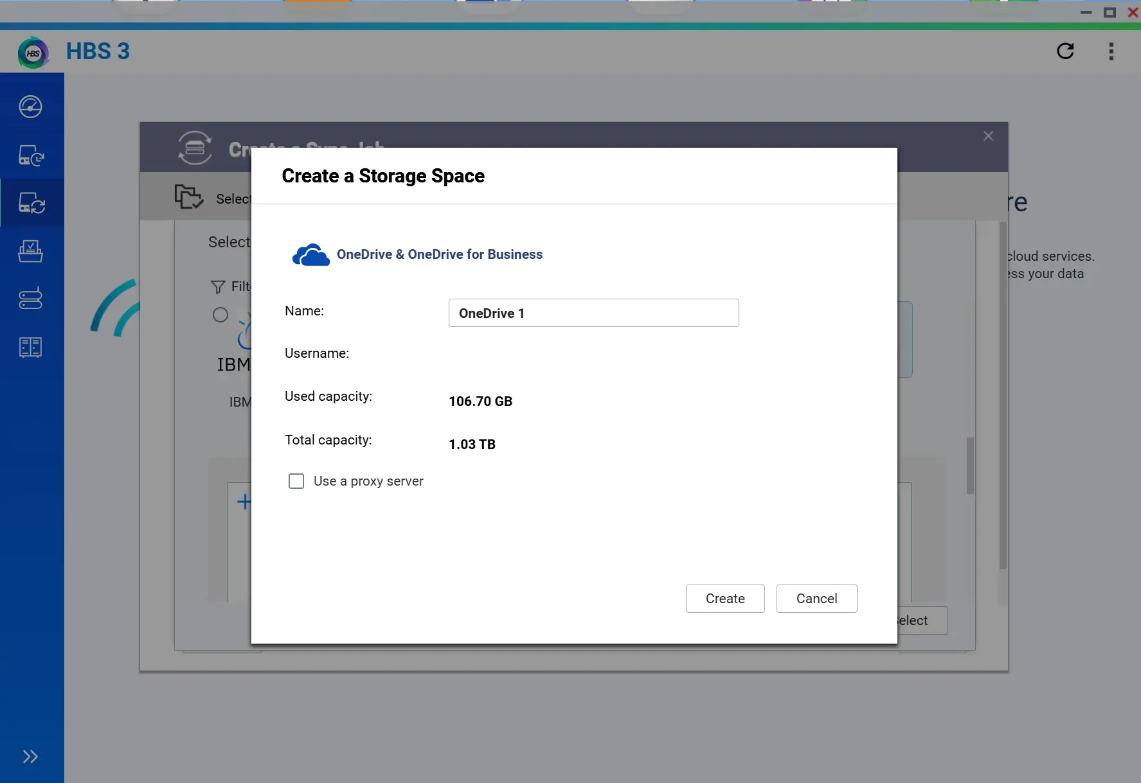1141x783 pixels.
Task: Click the refresh icon in header
Action: tap(1065, 51)
